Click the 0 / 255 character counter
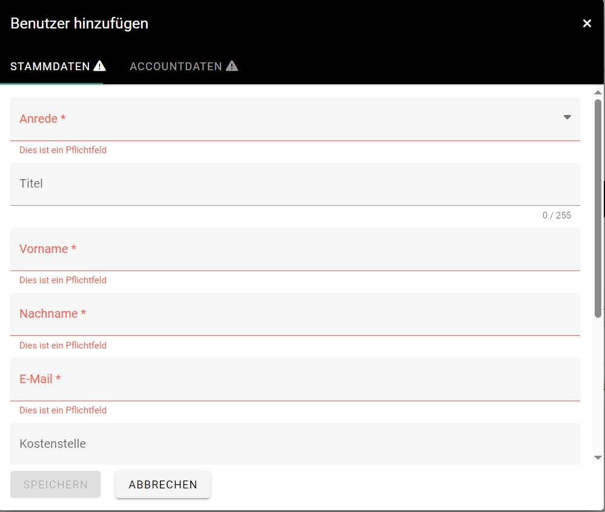 [x=556, y=215]
